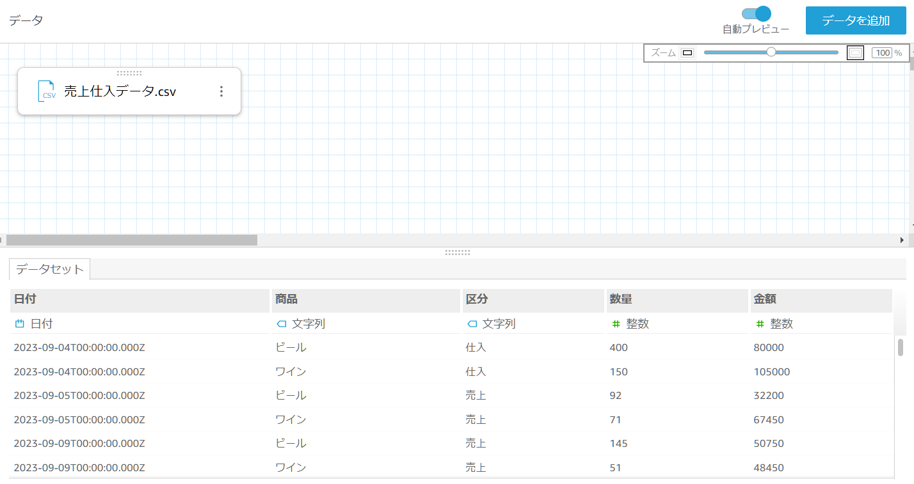This screenshot has height=484, width=914.
Task: Click the ズーム label in zoom bar
Action: [663, 53]
